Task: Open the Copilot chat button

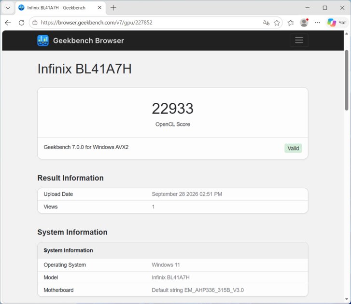Action: click(337, 23)
